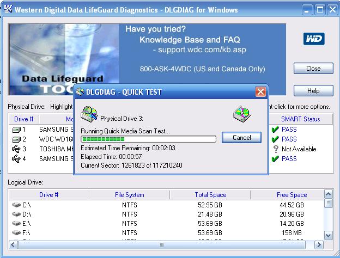Click NTFS file system for F:\ drive

(130, 233)
